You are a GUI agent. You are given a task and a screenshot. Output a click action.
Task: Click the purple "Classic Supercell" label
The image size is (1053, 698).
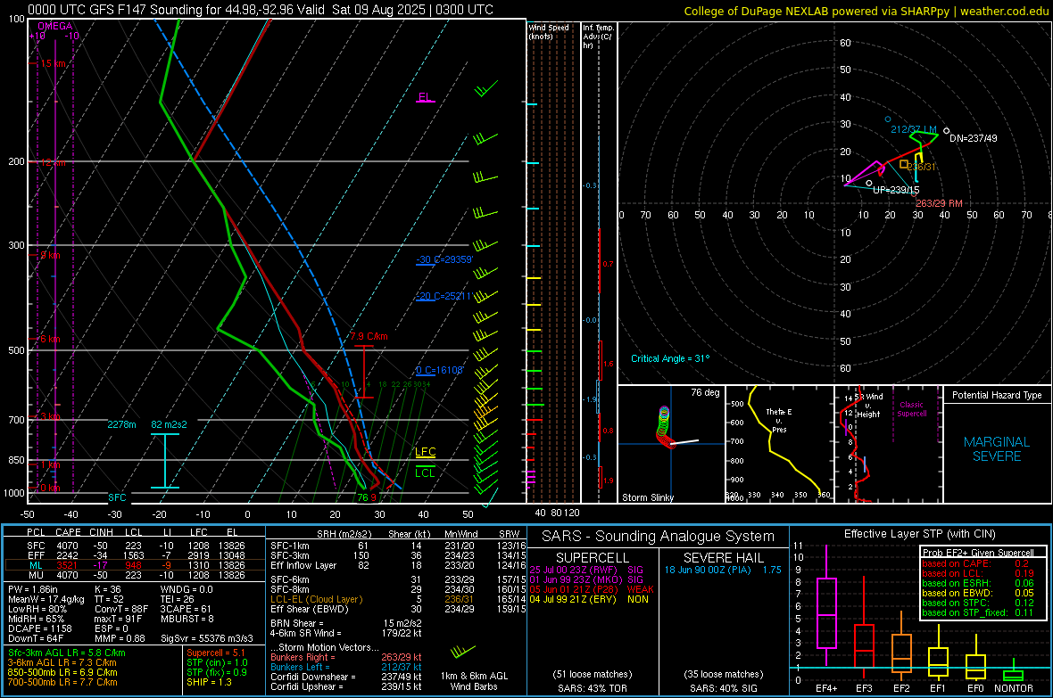point(911,409)
